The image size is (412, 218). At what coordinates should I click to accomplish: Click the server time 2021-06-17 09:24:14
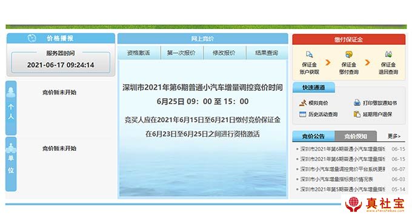61,65
